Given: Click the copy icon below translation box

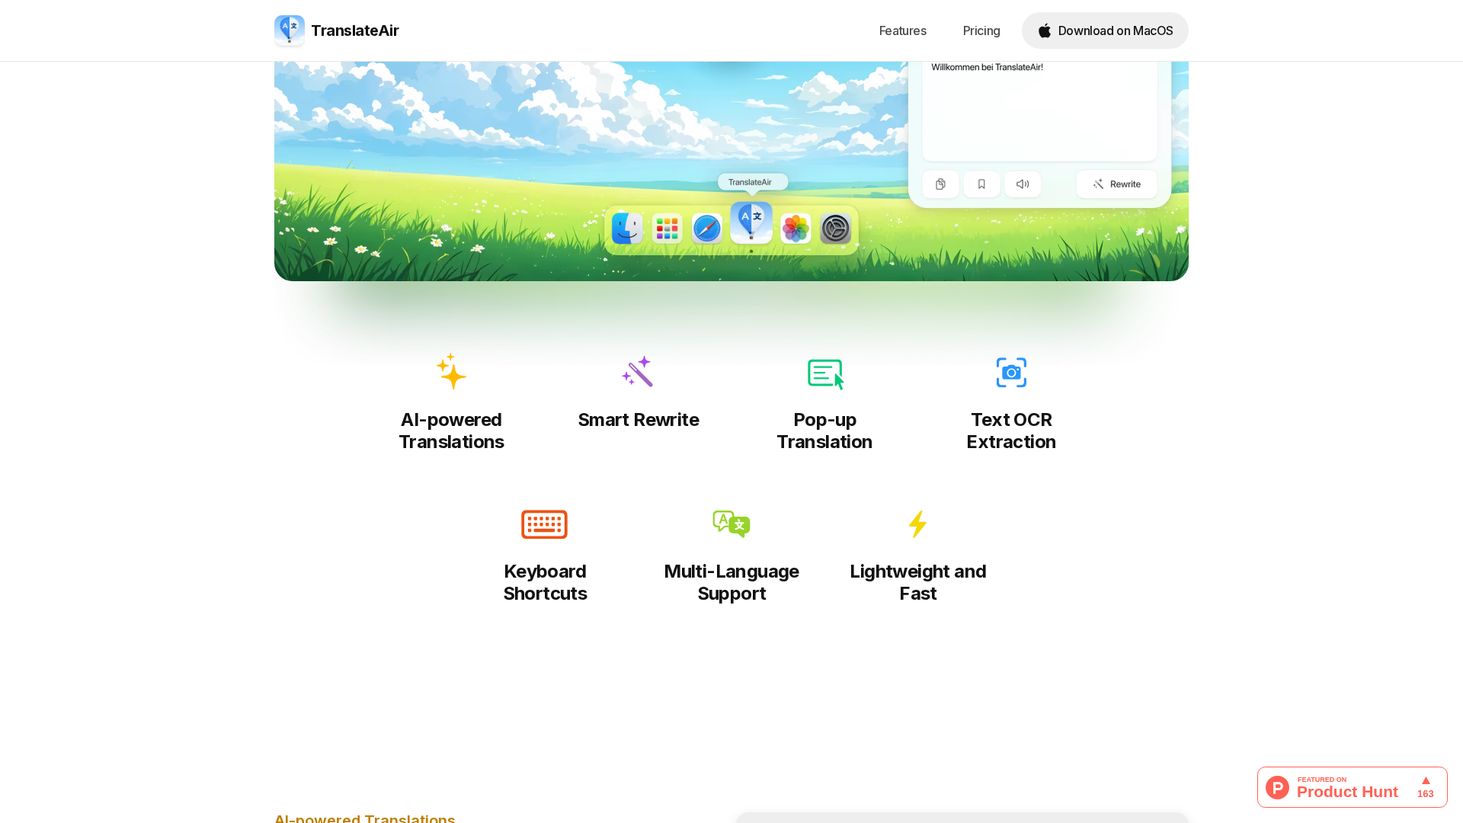Looking at the screenshot, I should pos(940,184).
